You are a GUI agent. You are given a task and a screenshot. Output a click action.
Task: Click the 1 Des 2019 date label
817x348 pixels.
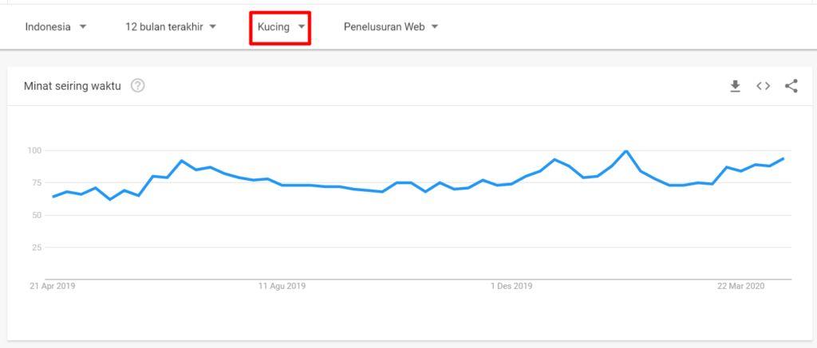(x=511, y=287)
